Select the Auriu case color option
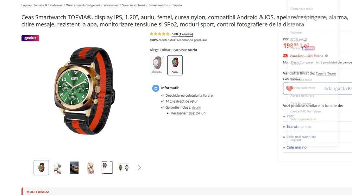This screenshot has width=352, height=195. point(175,65)
